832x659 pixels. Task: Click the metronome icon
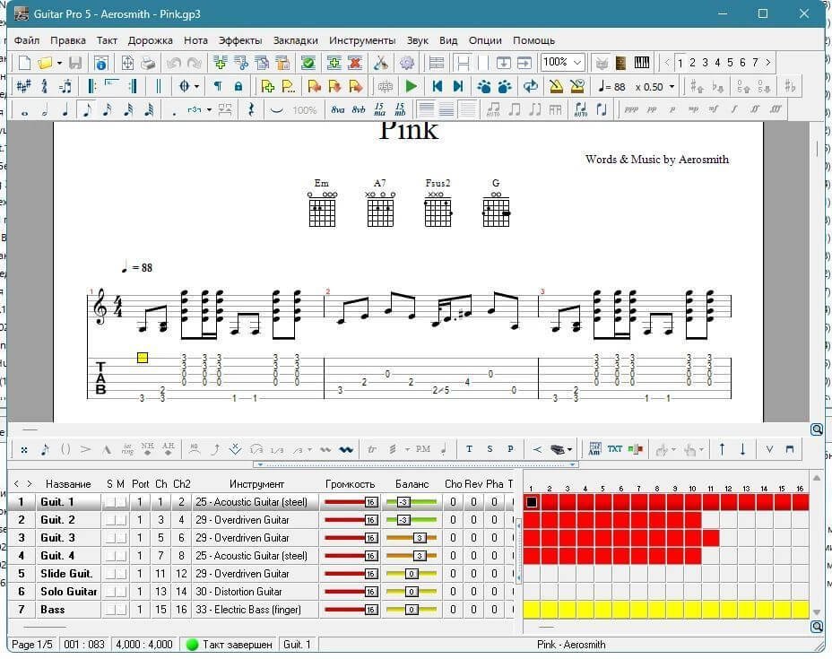(x=556, y=86)
